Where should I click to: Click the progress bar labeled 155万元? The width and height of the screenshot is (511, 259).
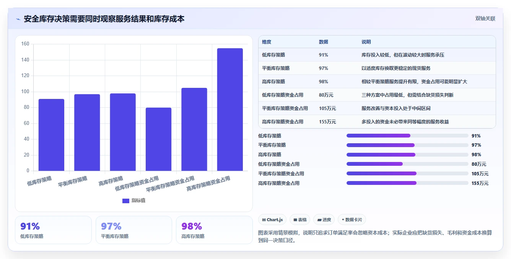(407, 183)
